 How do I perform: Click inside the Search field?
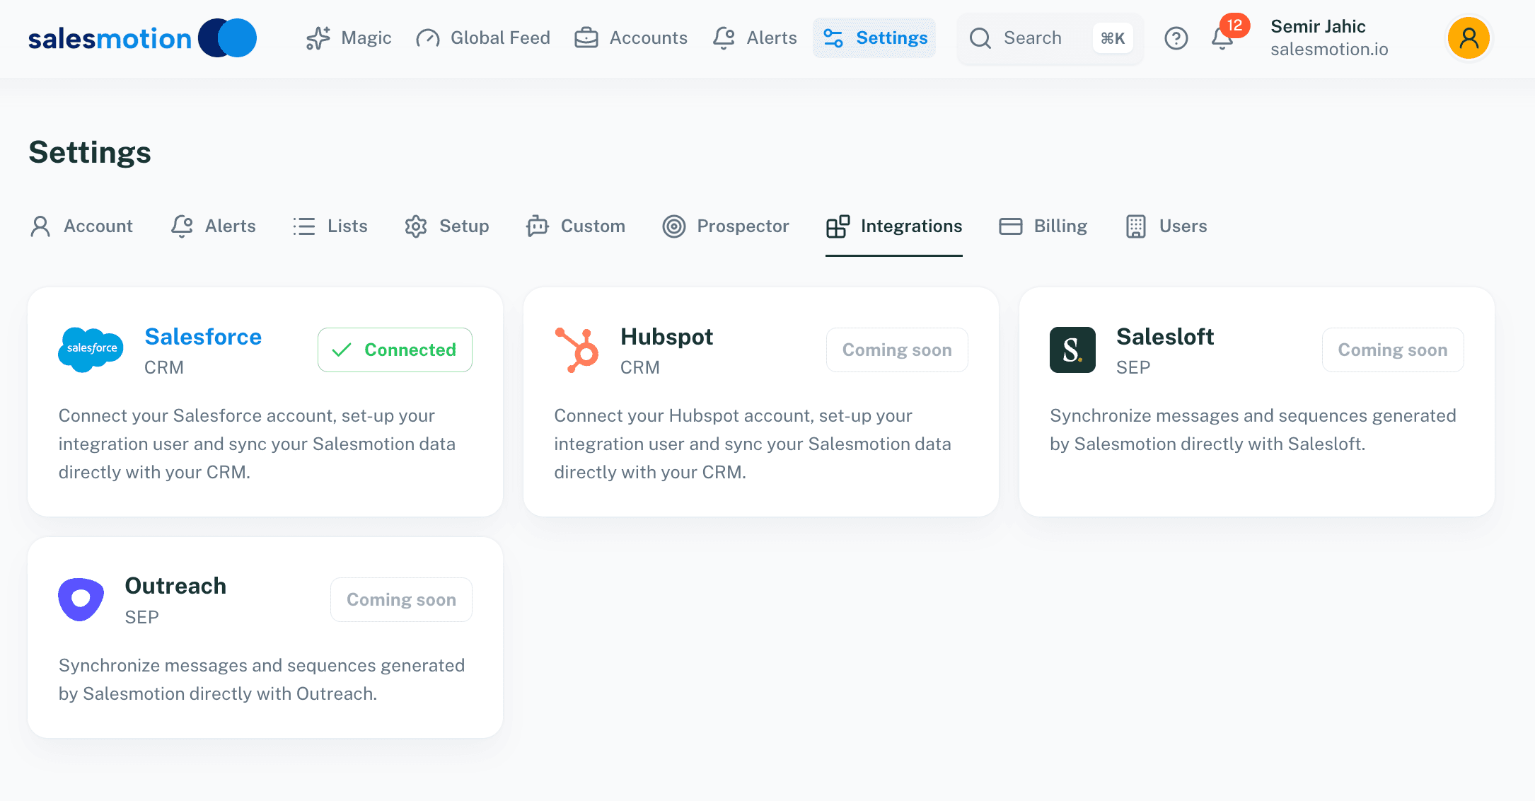point(1050,38)
